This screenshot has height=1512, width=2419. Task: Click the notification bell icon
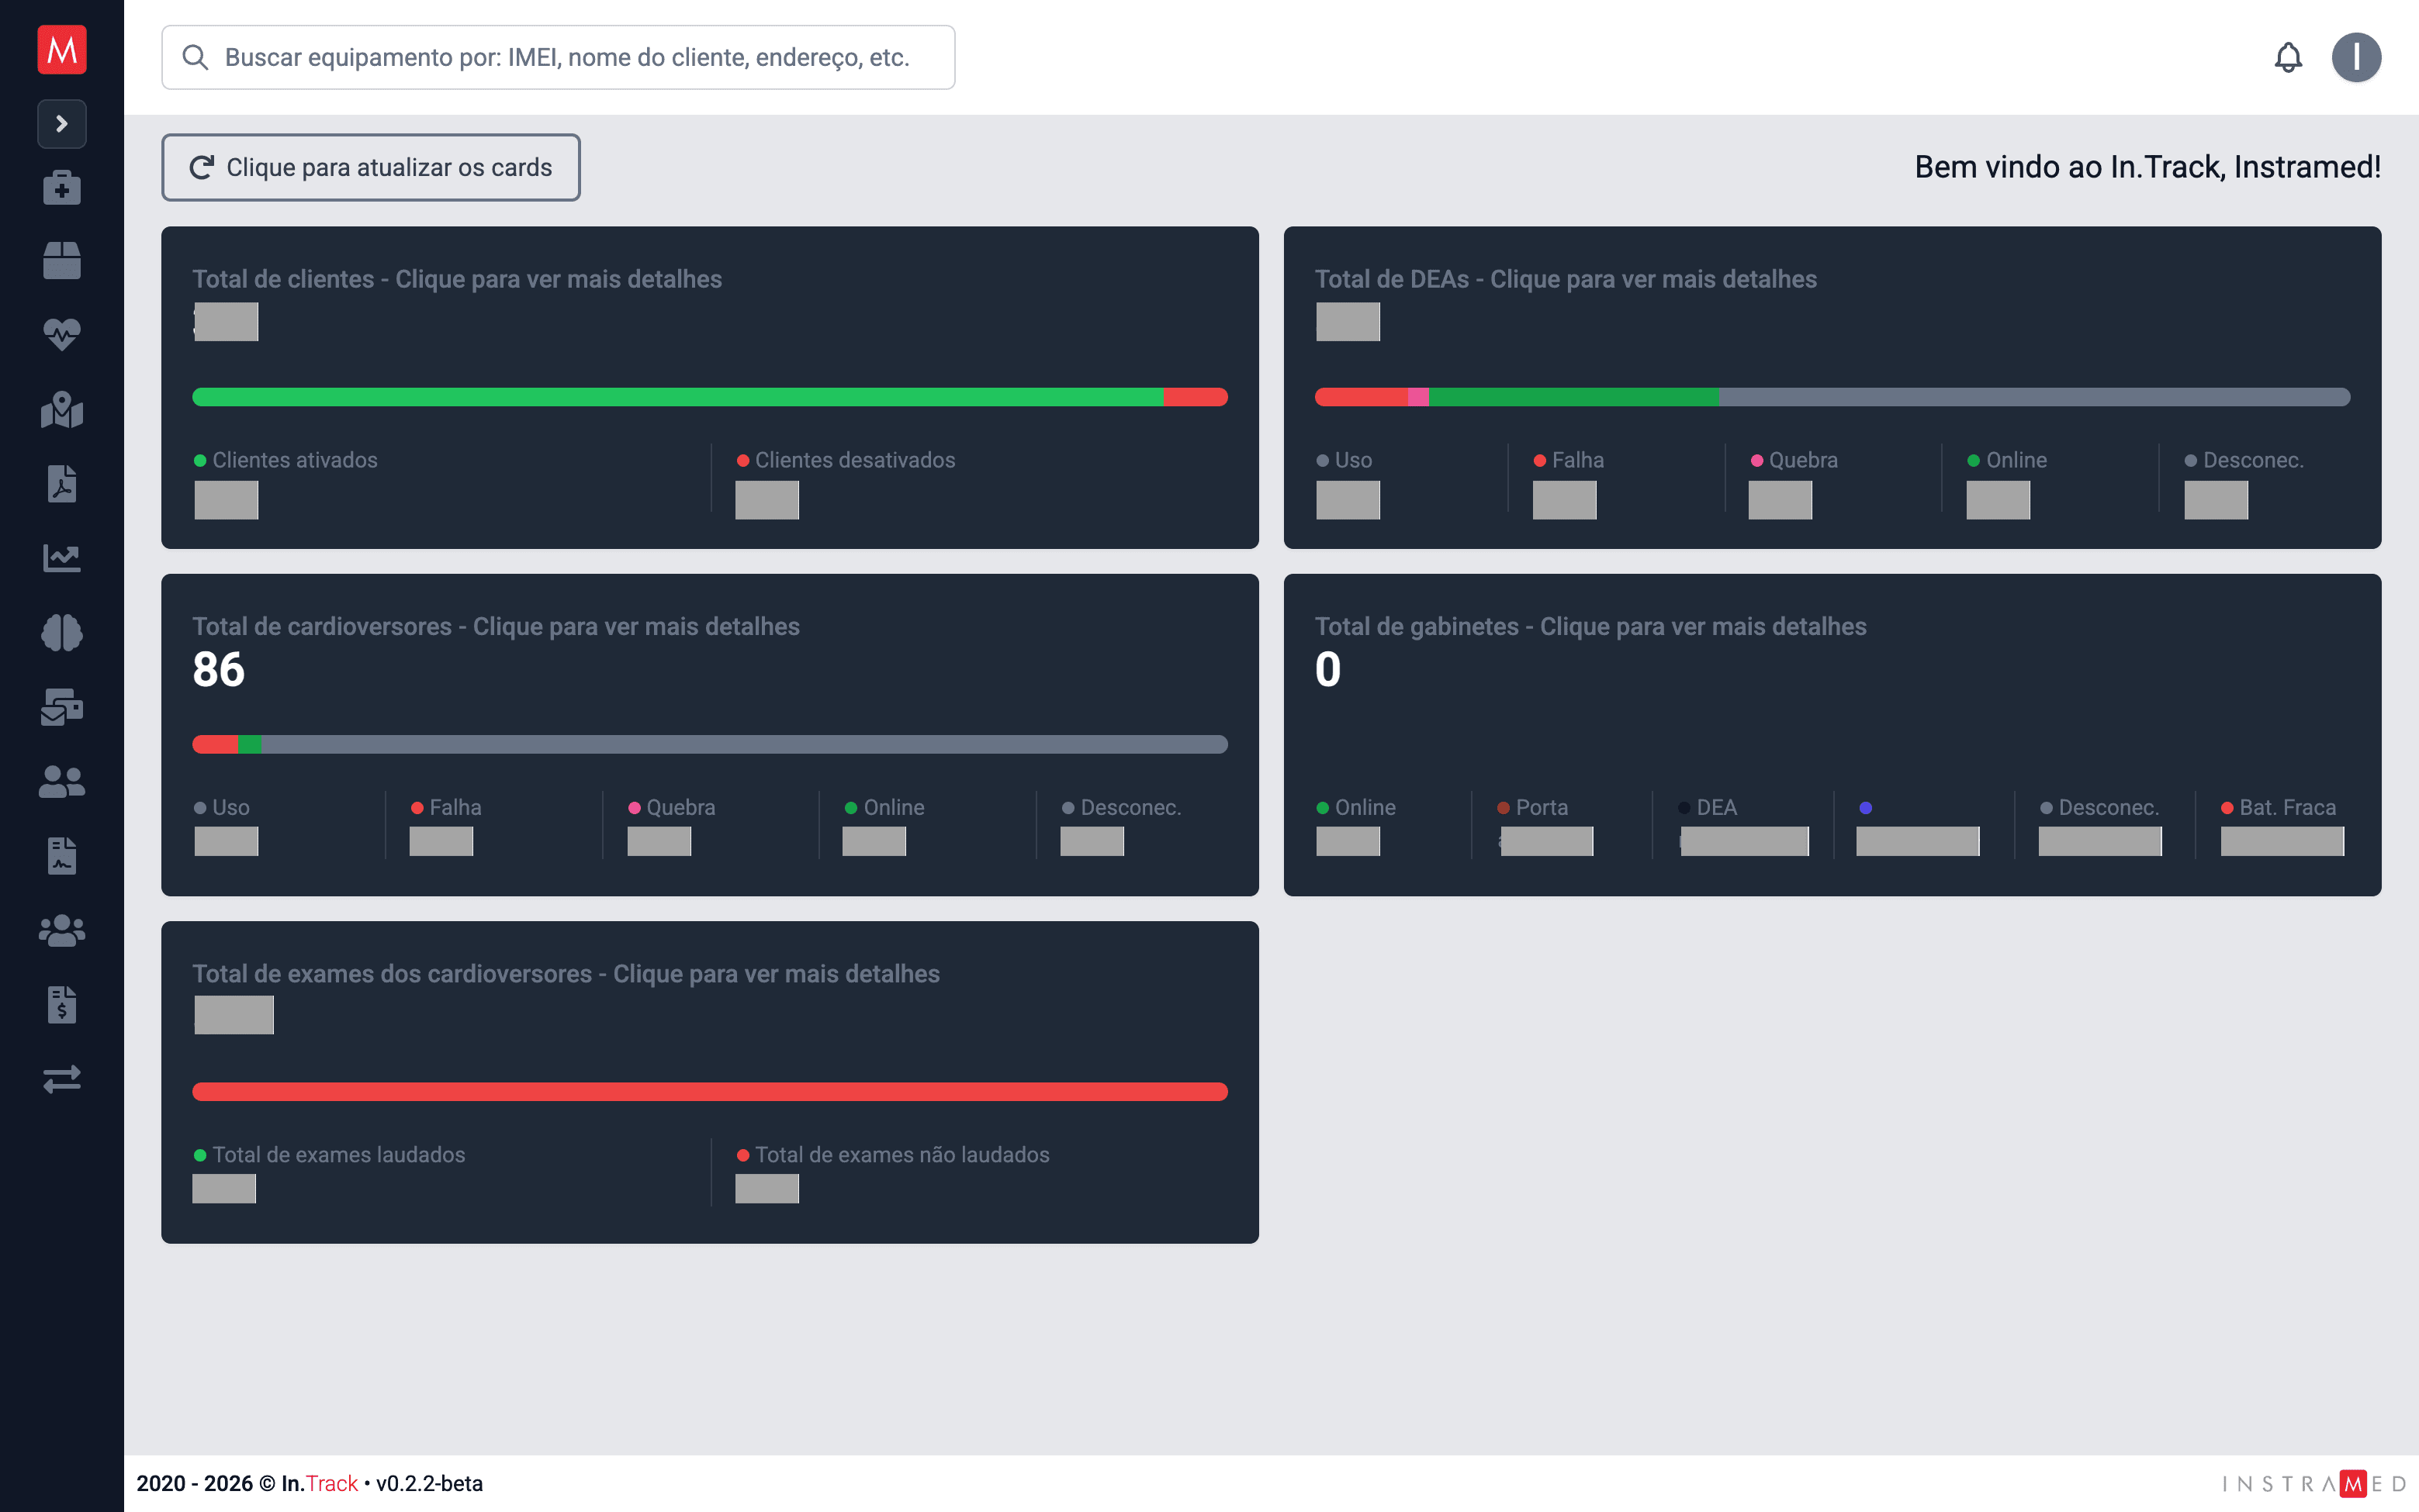point(2288,57)
